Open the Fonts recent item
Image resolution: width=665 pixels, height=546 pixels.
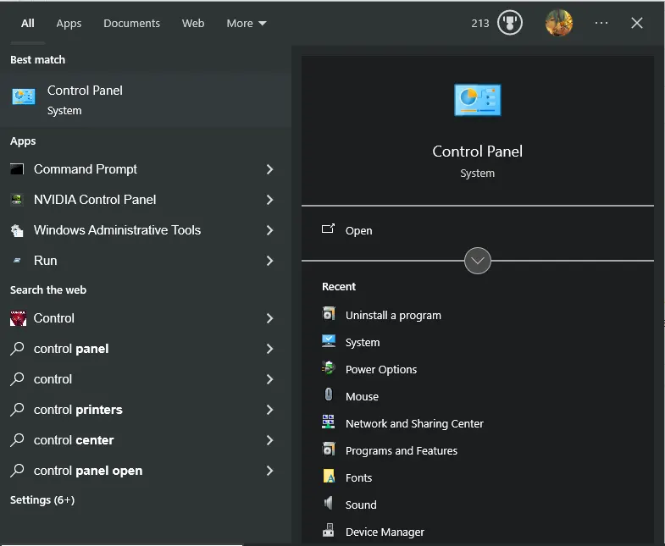coord(359,477)
